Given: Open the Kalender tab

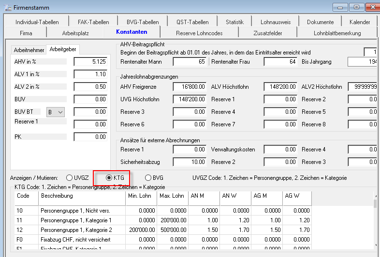Looking at the screenshot, I should coord(360,22).
